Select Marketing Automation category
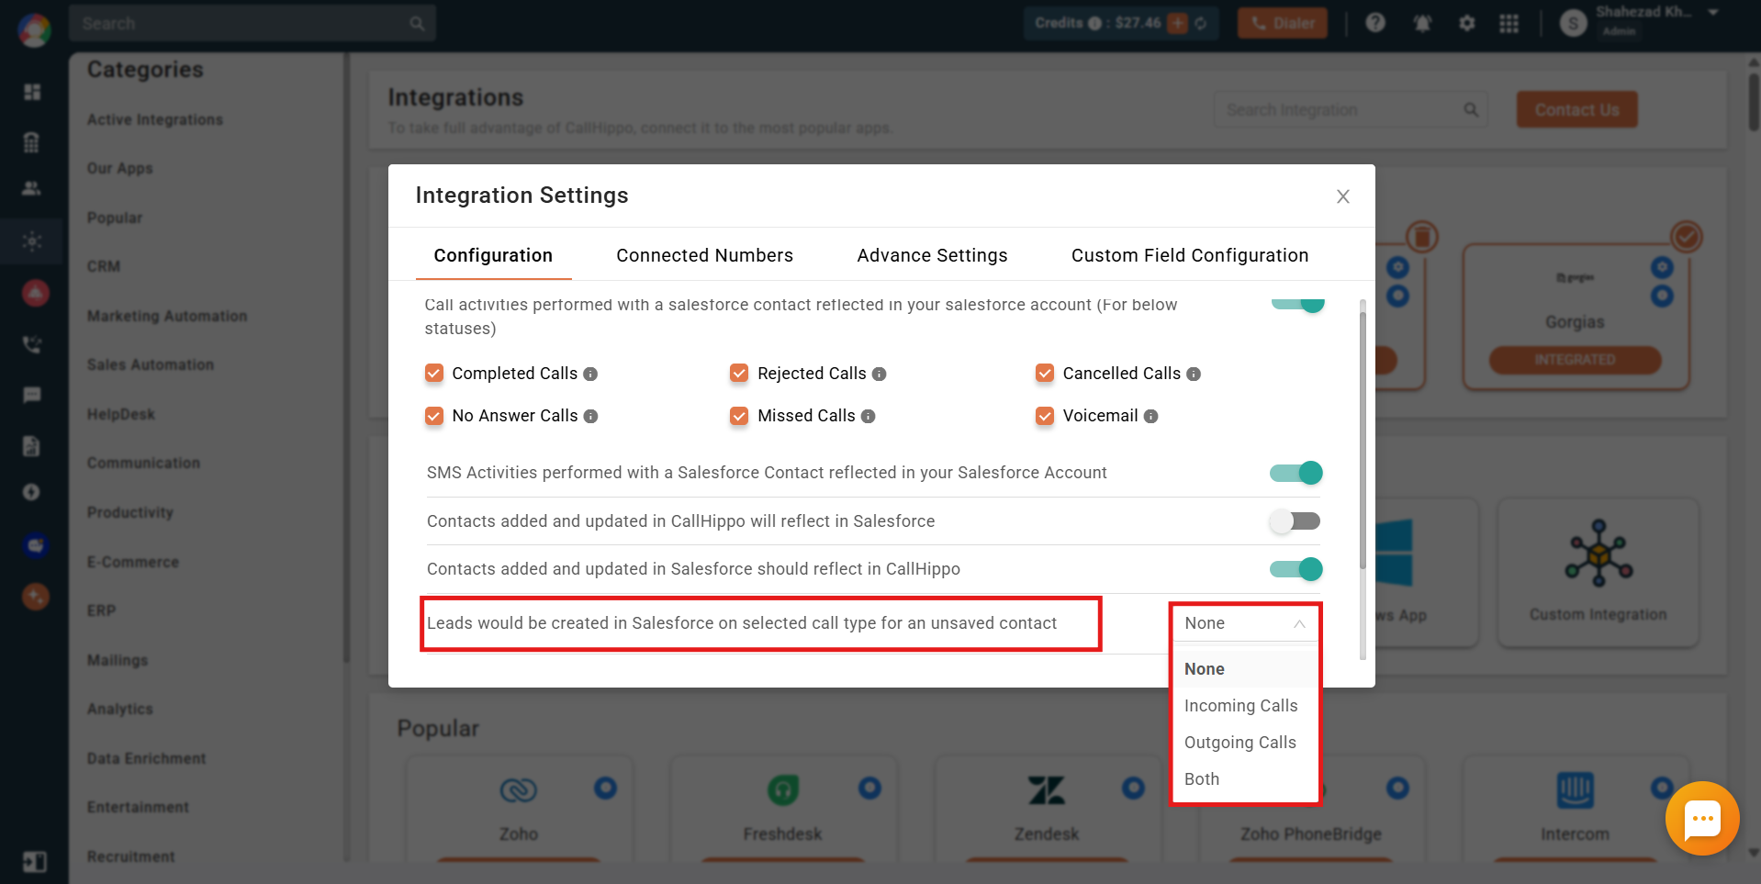This screenshot has width=1761, height=884. (x=167, y=316)
